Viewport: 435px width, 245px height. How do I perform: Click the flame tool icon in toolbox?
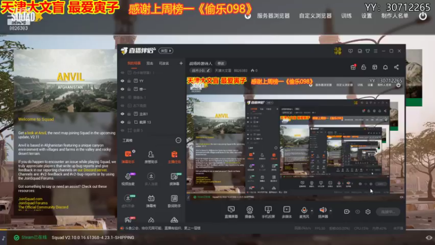[151, 220]
